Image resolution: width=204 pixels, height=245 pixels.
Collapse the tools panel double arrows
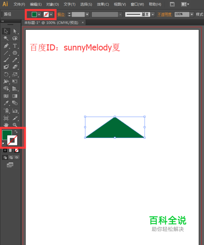[2, 21]
